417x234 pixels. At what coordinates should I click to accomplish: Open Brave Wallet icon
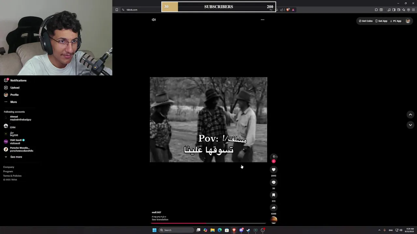399,10
